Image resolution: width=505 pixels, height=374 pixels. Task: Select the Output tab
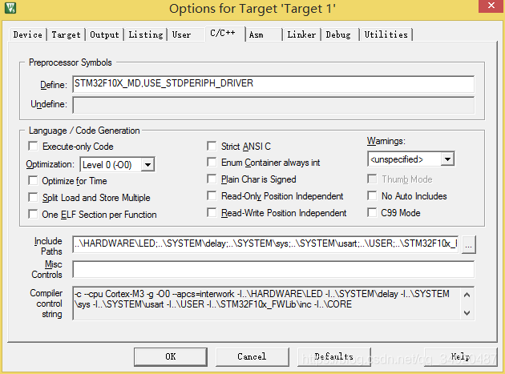(104, 34)
